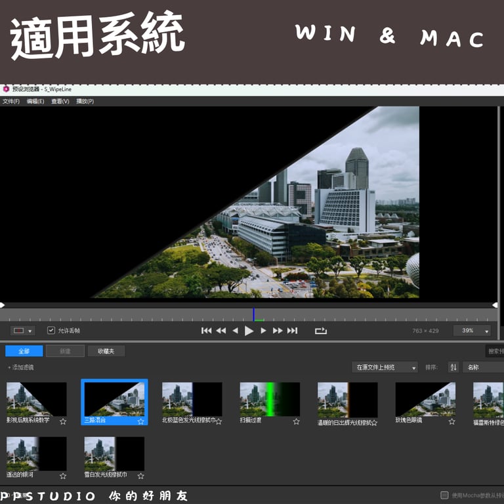Favorite the 遥远的银河 preset star
The image size is (504, 504).
point(63,476)
